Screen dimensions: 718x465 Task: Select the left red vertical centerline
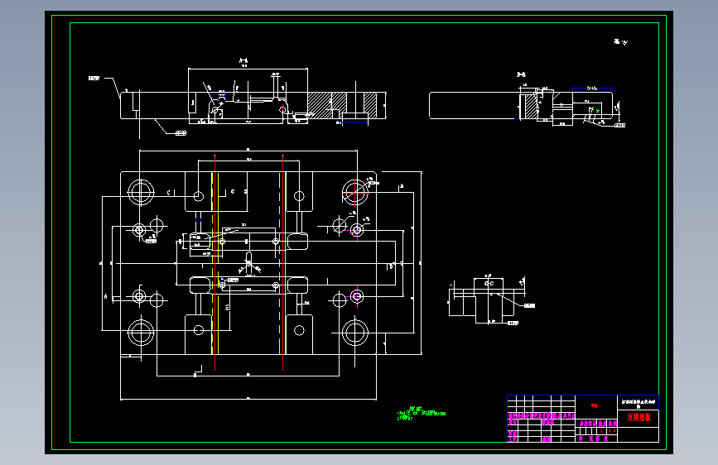214,263
